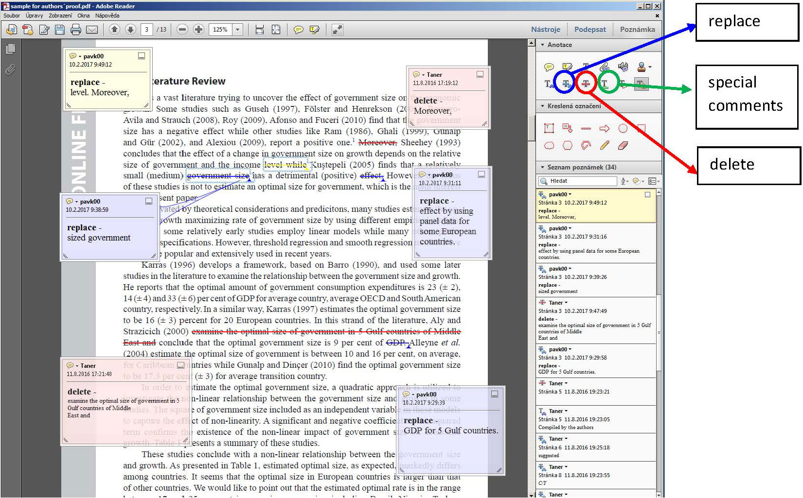Minimize the 'effect by using panel data' note

coord(482,174)
